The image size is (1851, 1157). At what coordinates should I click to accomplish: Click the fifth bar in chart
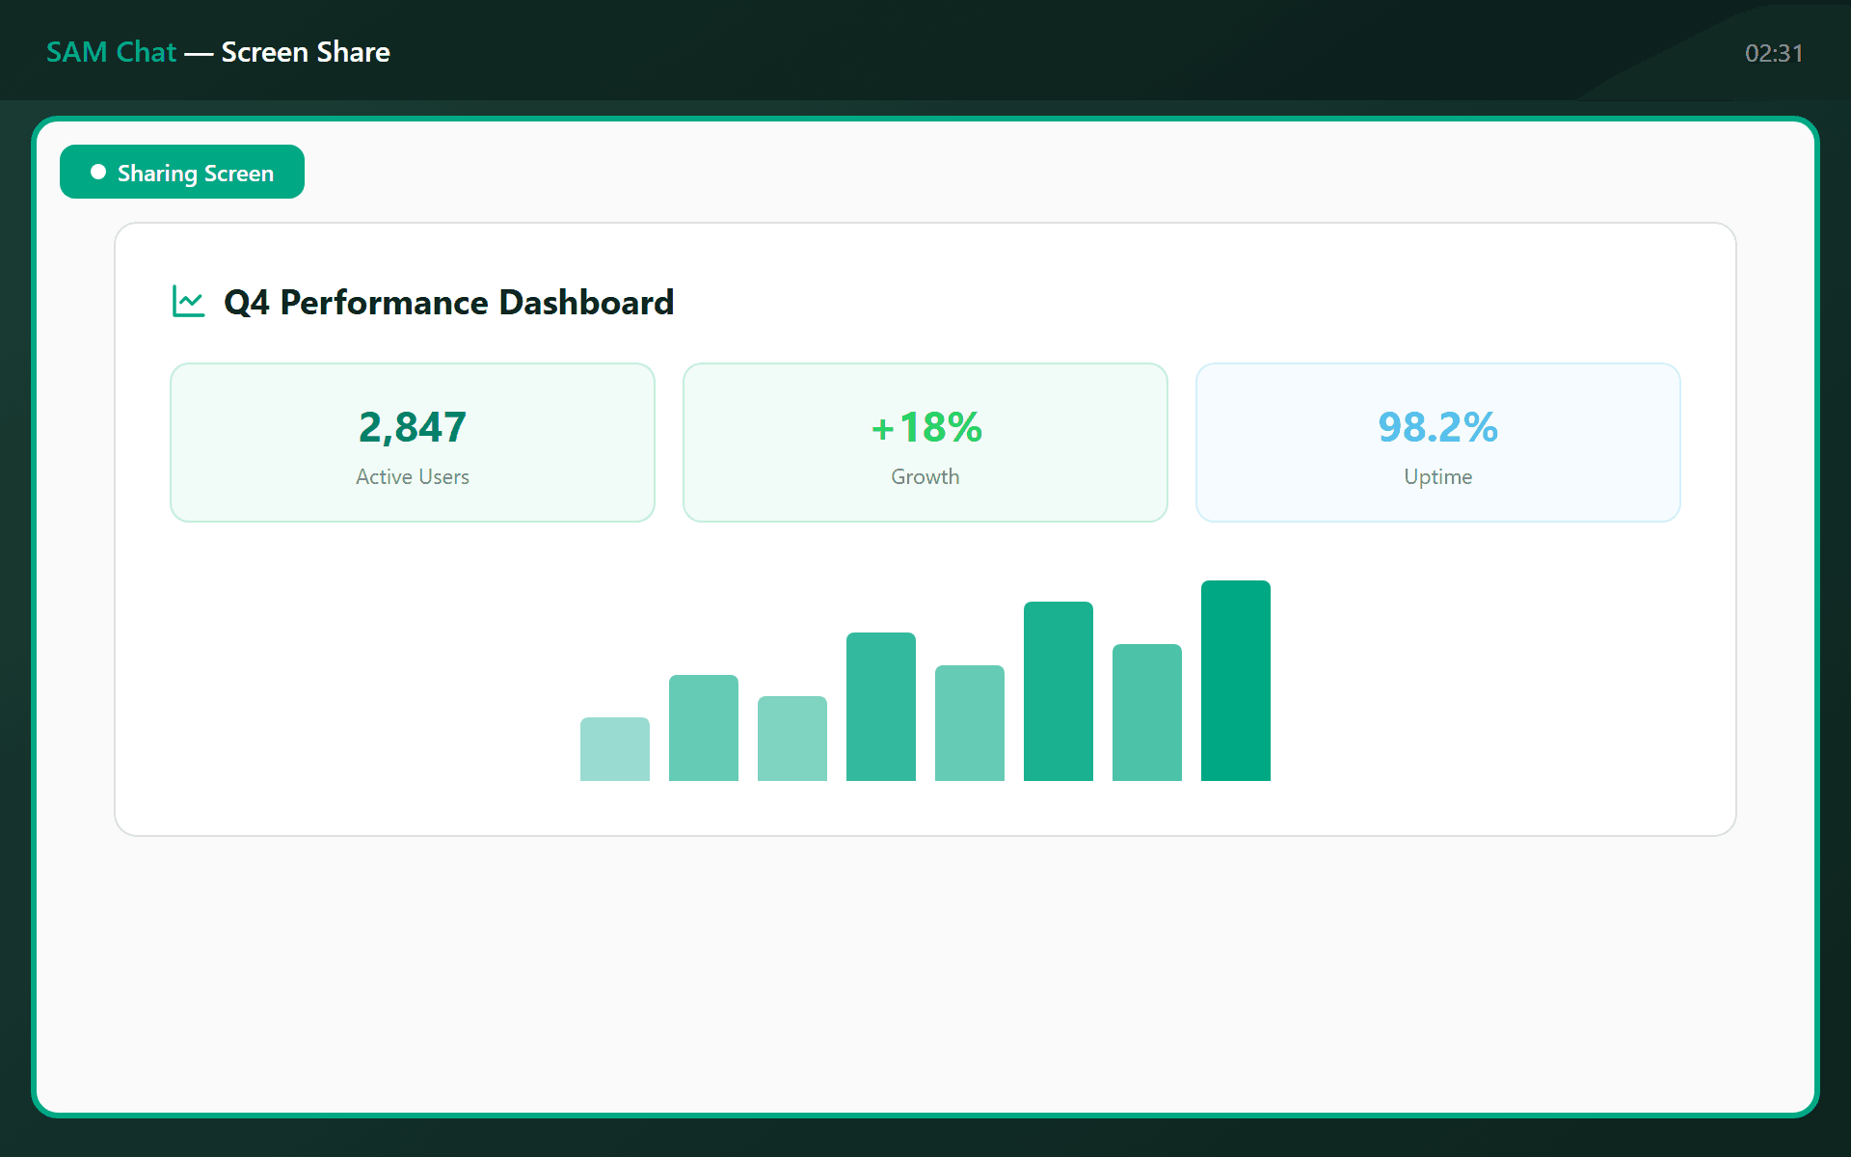(970, 723)
